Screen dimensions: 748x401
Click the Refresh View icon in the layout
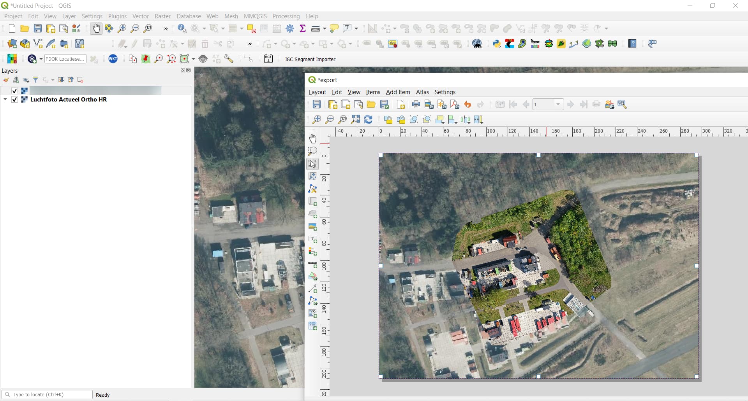(x=369, y=119)
